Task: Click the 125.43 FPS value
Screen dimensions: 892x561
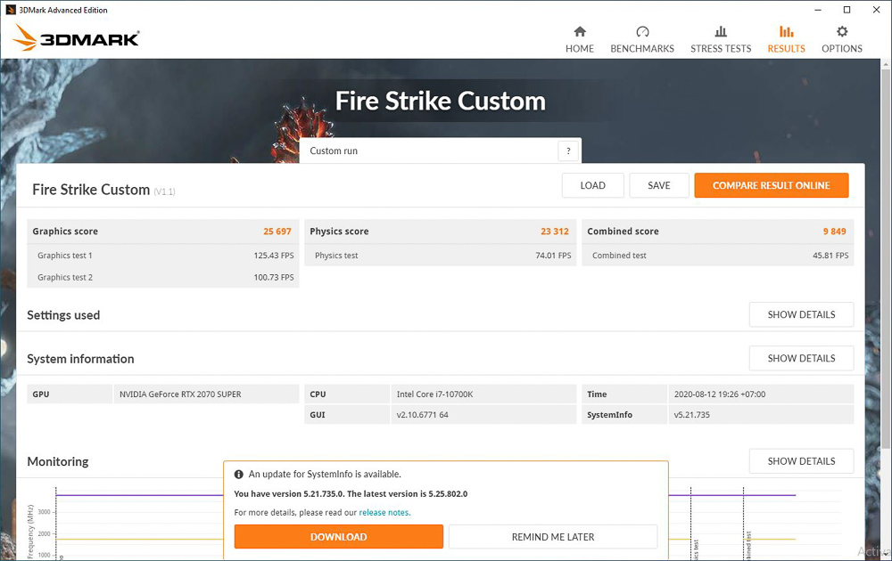Action: click(274, 256)
